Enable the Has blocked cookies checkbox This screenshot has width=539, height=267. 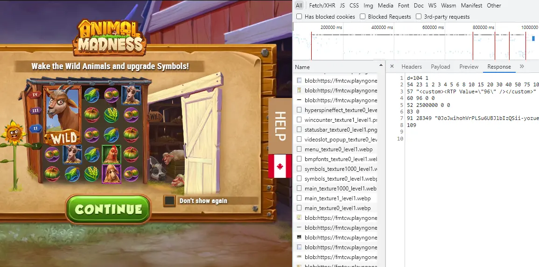pyautogui.click(x=299, y=16)
